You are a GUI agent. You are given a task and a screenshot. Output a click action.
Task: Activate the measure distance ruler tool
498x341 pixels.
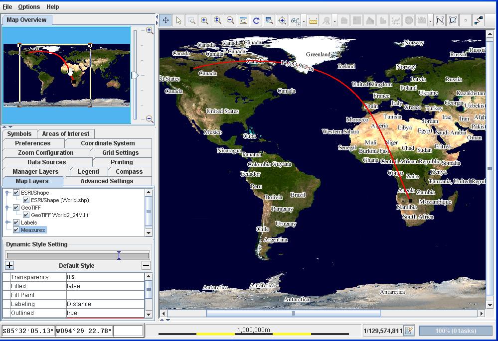pos(313,20)
